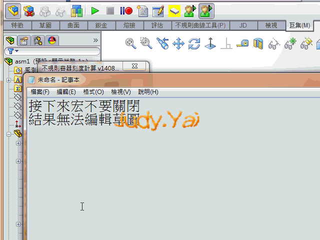This screenshot has width=320, height=240.
Task: Select PropertyManager tab icon
Action: 24,40
